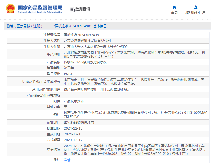The width and height of the screenshot is (211, 164).
Task: Click 国家药品监督管理局 site title
Action: [x=40, y=8]
